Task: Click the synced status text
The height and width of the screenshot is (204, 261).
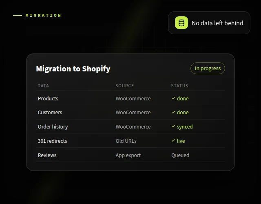Action: [185, 127]
